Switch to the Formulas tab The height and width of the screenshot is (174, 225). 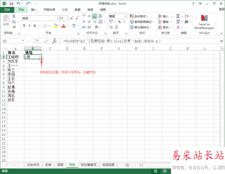[x=65, y=10]
